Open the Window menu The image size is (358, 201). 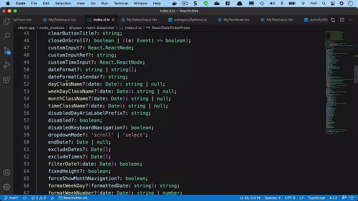[140, 3]
